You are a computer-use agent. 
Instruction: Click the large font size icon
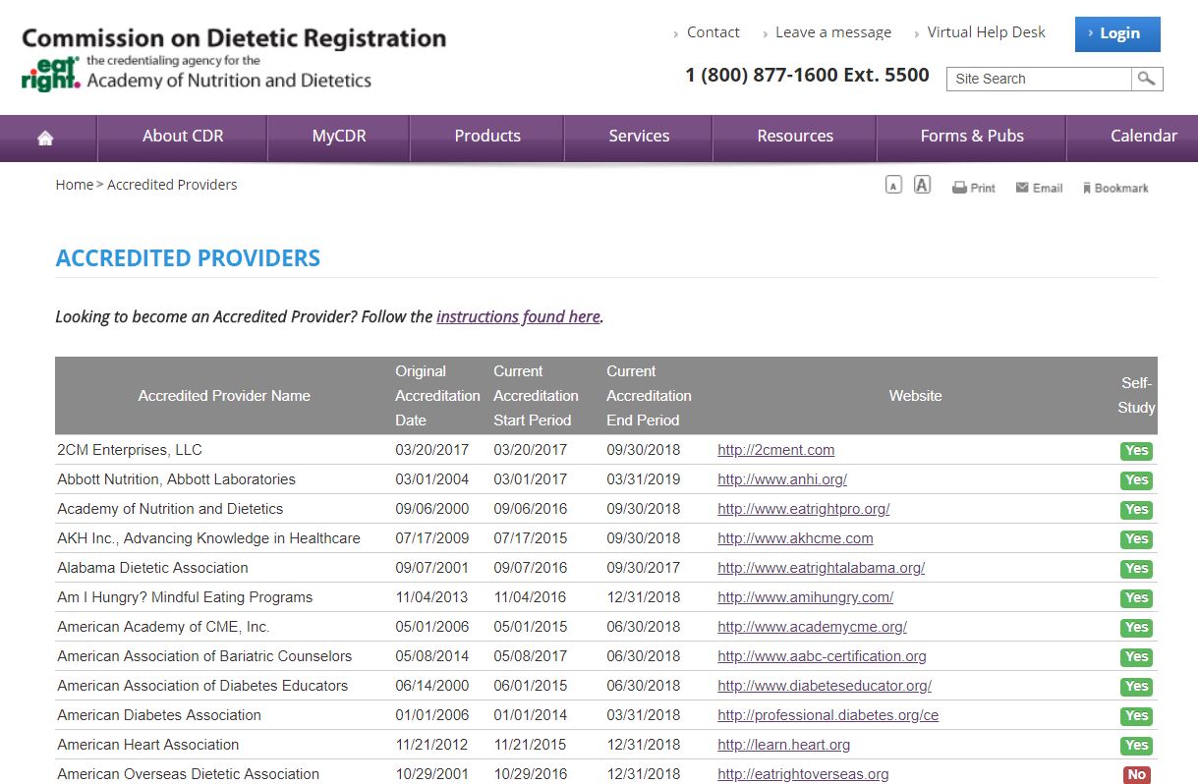pyautogui.click(x=922, y=185)
